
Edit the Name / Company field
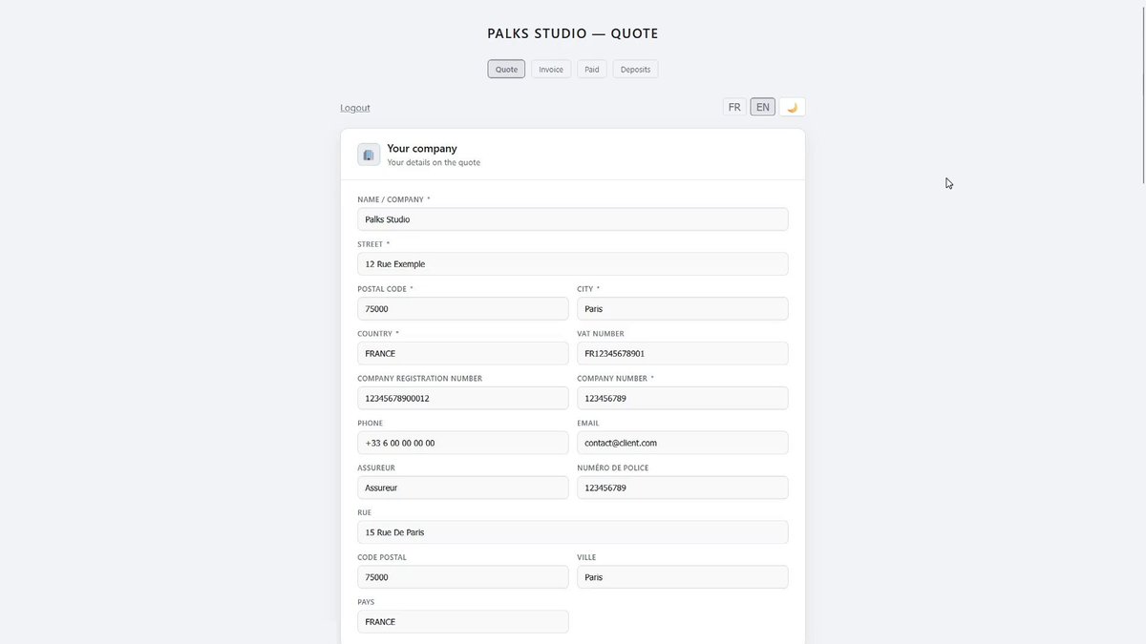[573, 219]
